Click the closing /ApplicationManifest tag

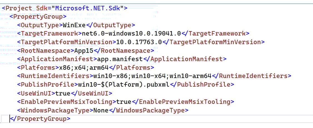[x=185, y=59]
